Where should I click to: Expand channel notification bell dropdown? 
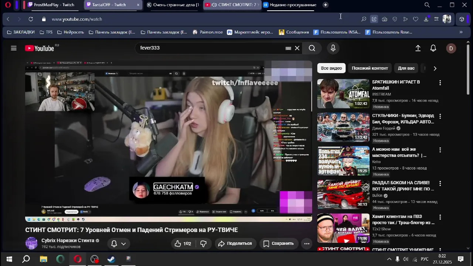[119, 243]
